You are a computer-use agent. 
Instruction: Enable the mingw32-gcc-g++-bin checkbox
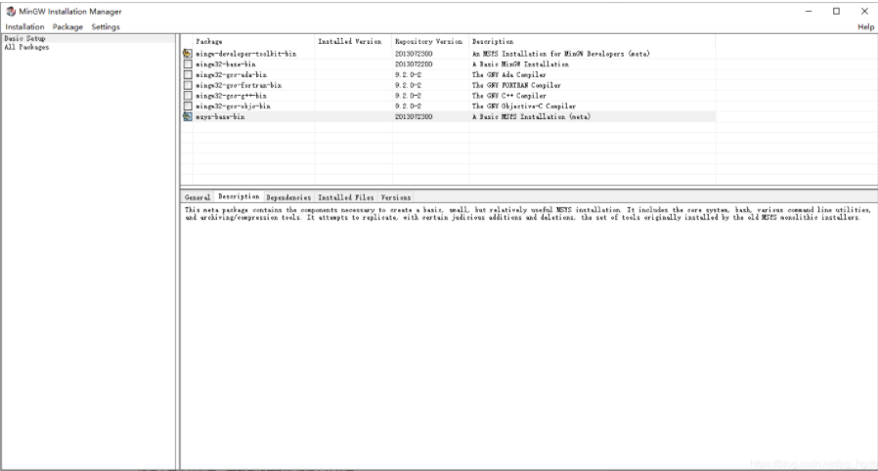click(x=188, y=96)
